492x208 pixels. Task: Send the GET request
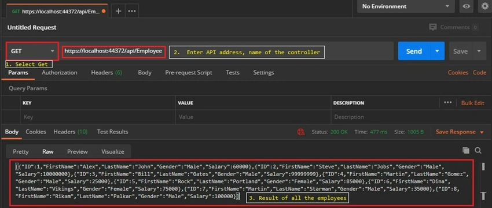point(414,51)
